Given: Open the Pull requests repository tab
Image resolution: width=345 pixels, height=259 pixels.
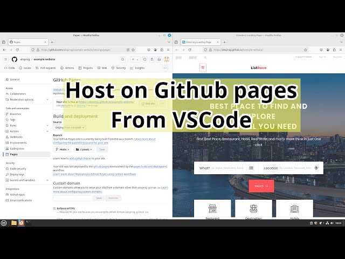Looking at the screenshot, I should click(x=46, y=68).
